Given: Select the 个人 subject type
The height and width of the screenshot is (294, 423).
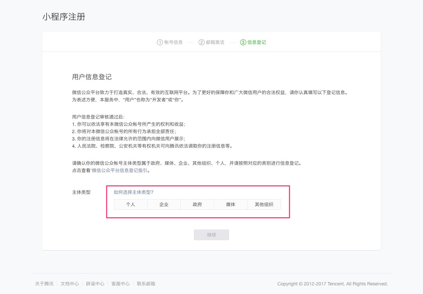Looking at the screenshot, I should pyautogui.click(x=130, y=204).
